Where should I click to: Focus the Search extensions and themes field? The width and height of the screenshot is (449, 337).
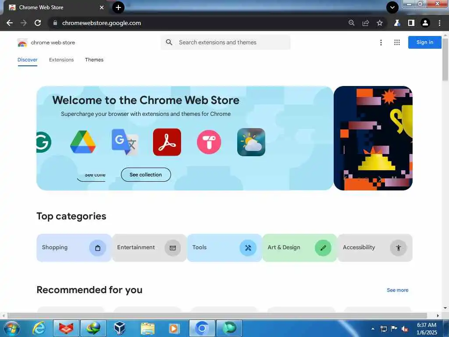[x=226, y=43]
